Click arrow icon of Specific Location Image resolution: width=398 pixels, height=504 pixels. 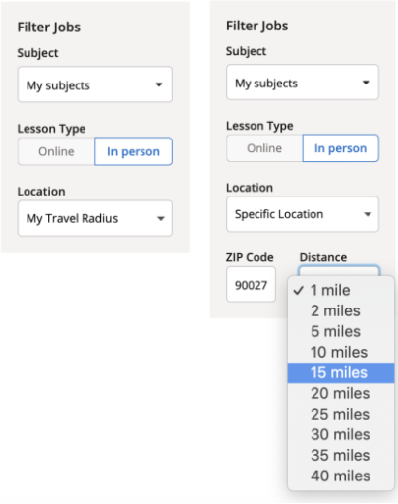[368, 214]
